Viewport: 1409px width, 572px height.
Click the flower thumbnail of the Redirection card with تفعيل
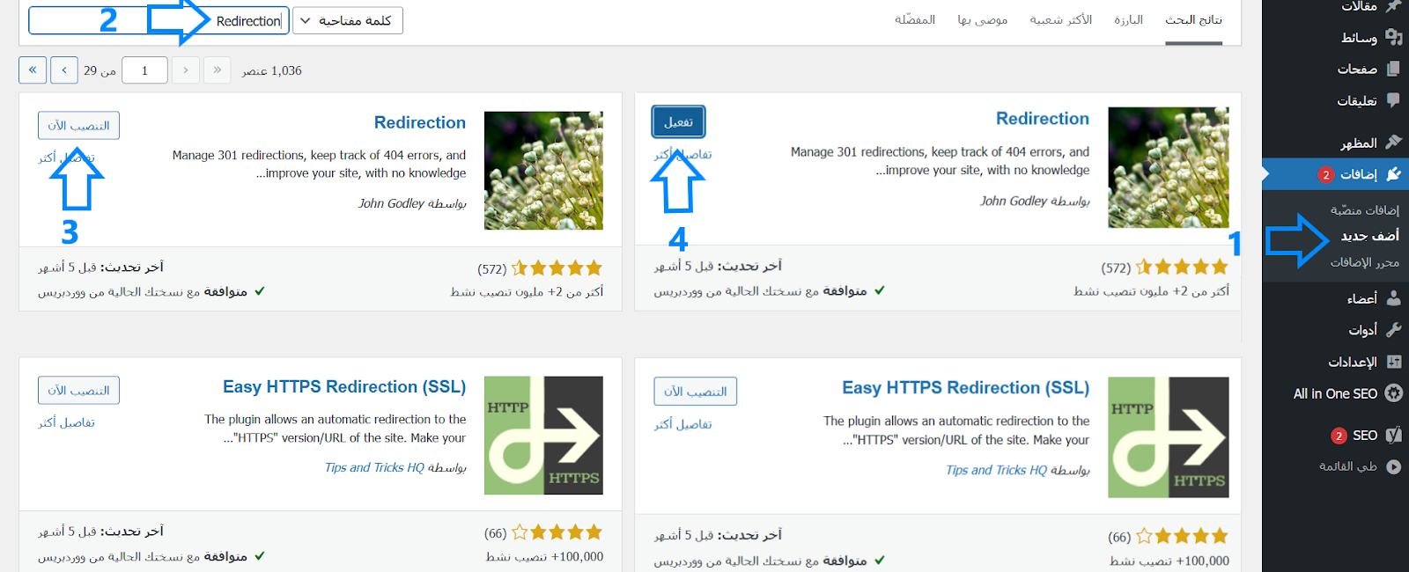pyautogui.click(x=1169, y=168)
